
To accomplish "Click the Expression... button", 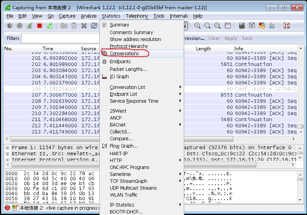I will click(x=194, y=38).
